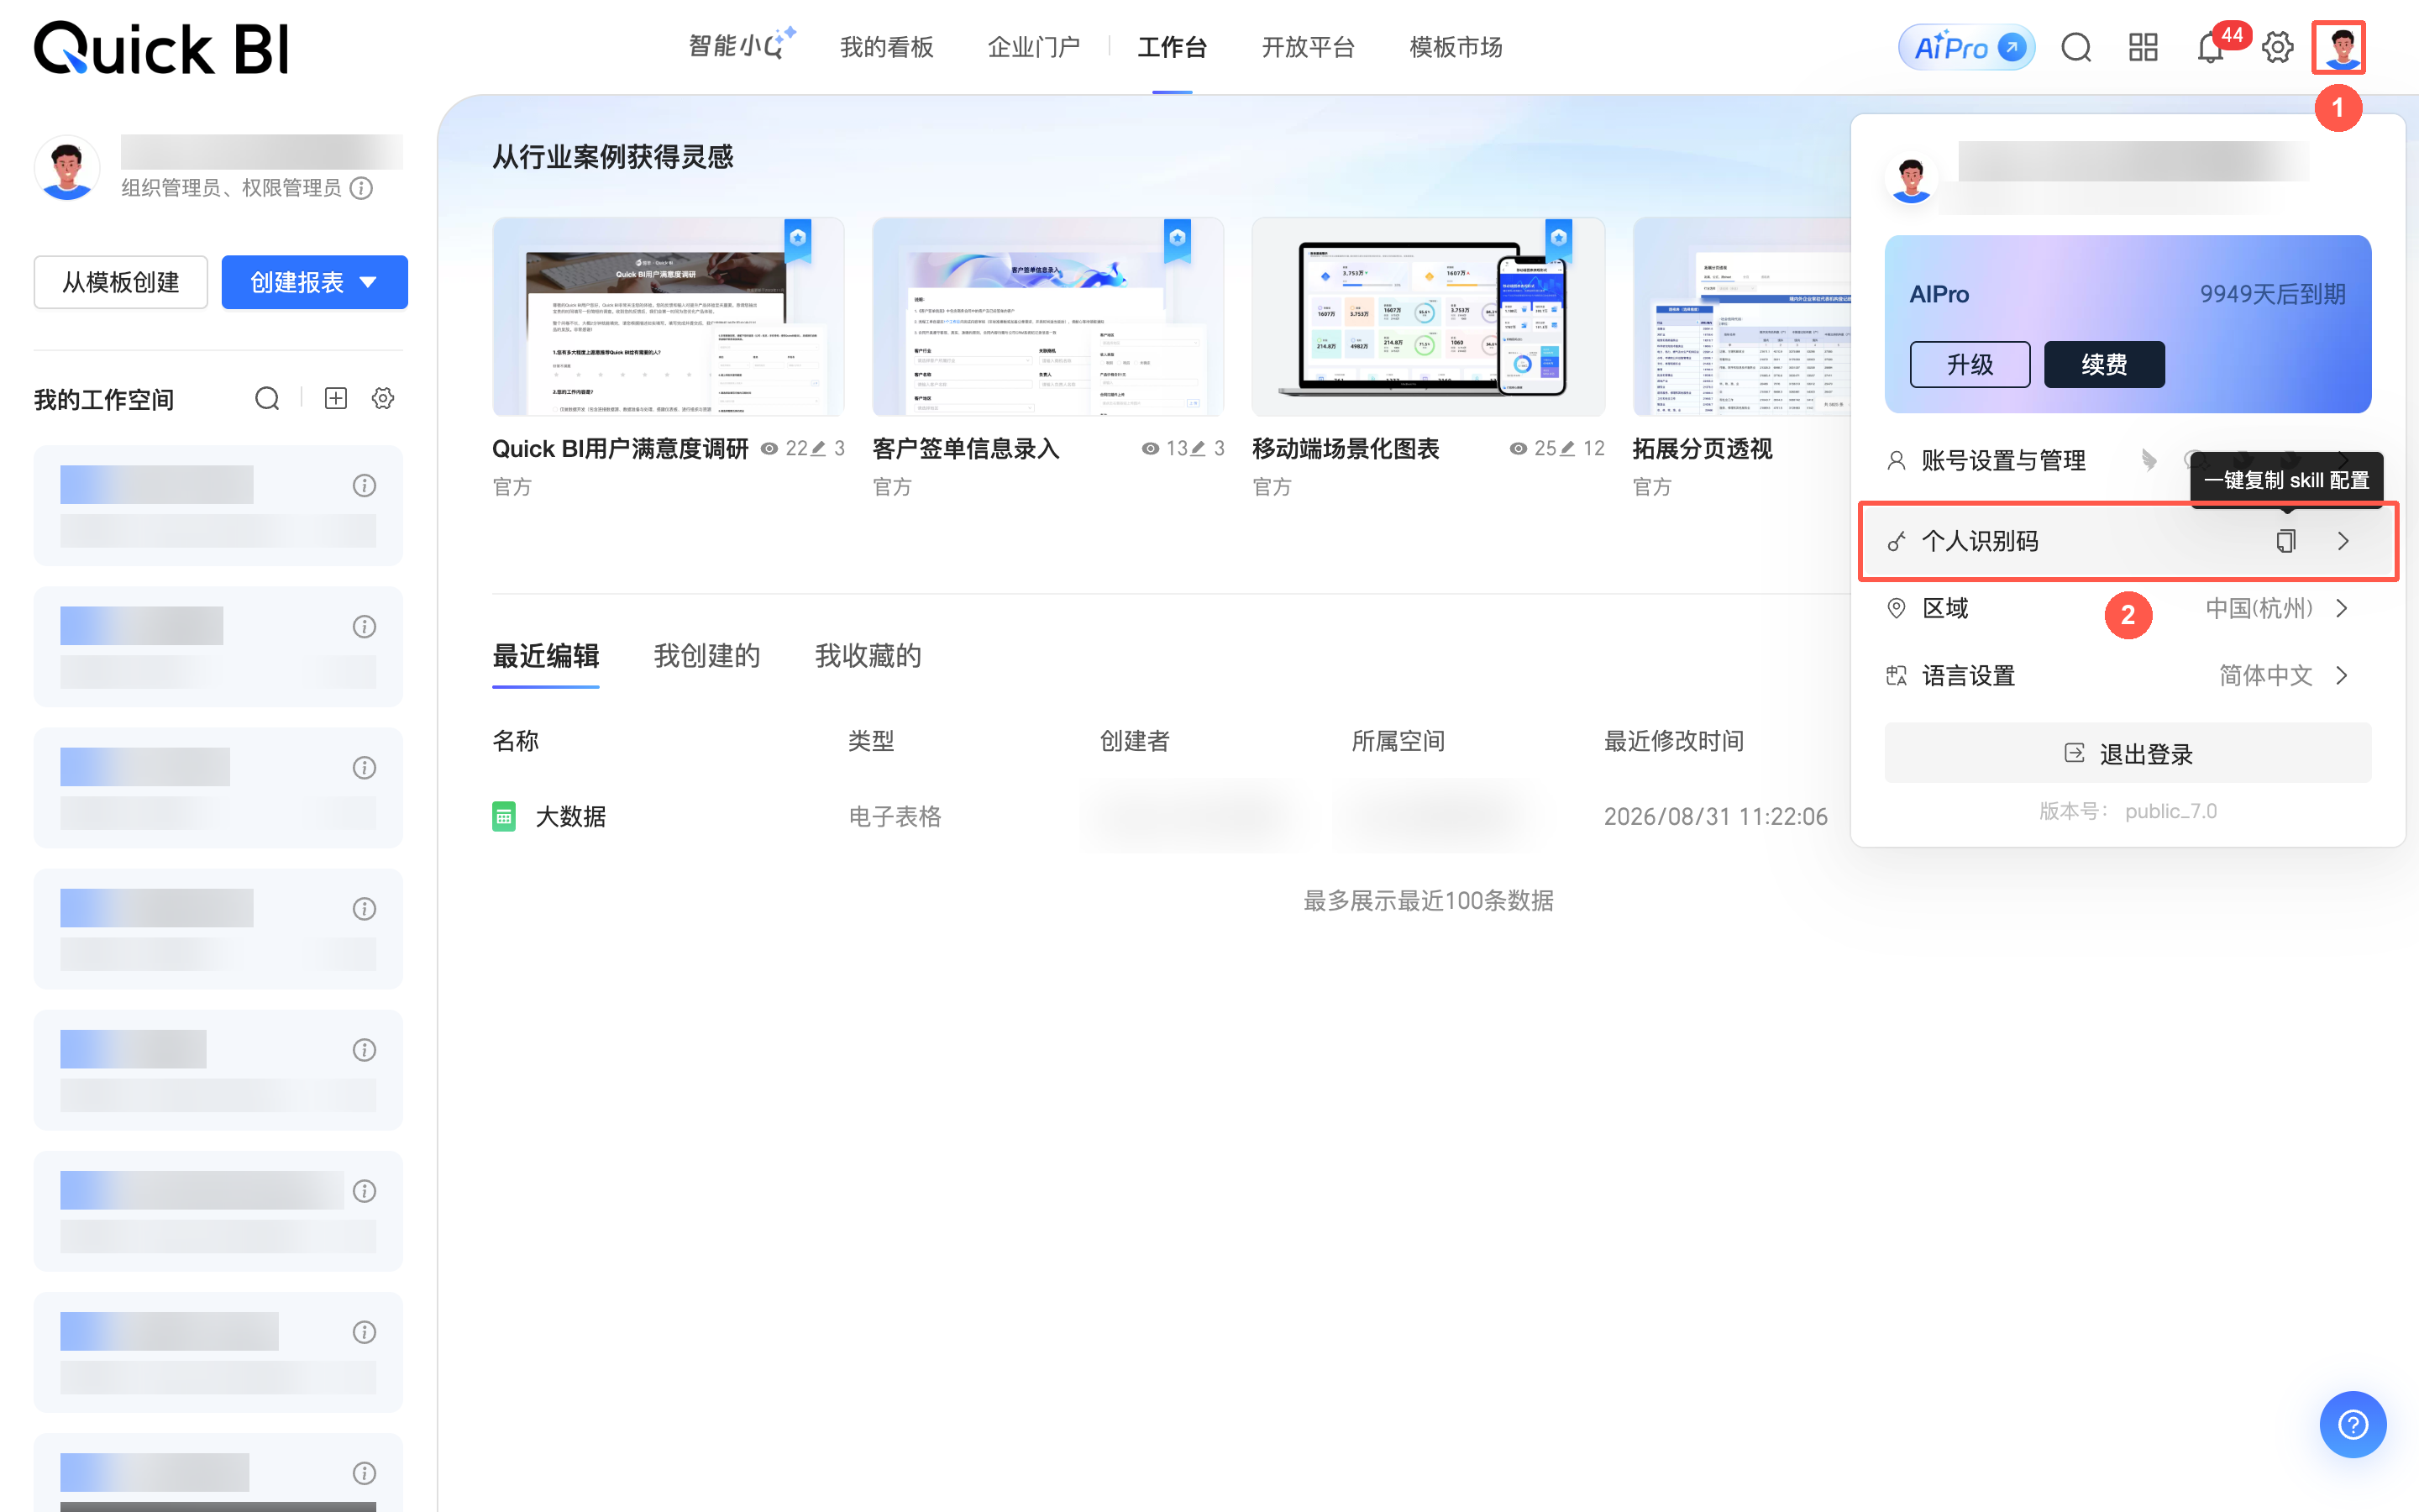The width and height of the screenshot is (2419, 1512).
Task: Open the apps grid icon
Action: click(2144, 47)
